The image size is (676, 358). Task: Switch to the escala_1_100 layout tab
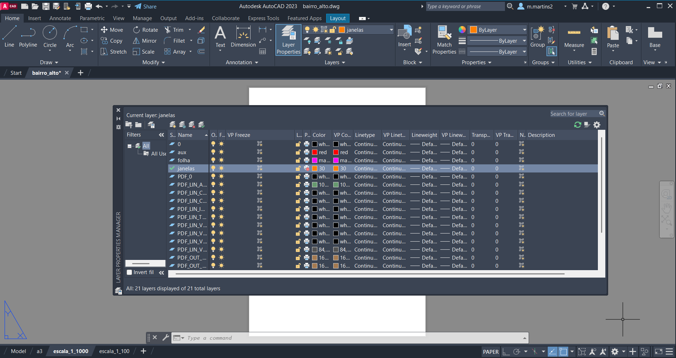(x=114, y=351)
